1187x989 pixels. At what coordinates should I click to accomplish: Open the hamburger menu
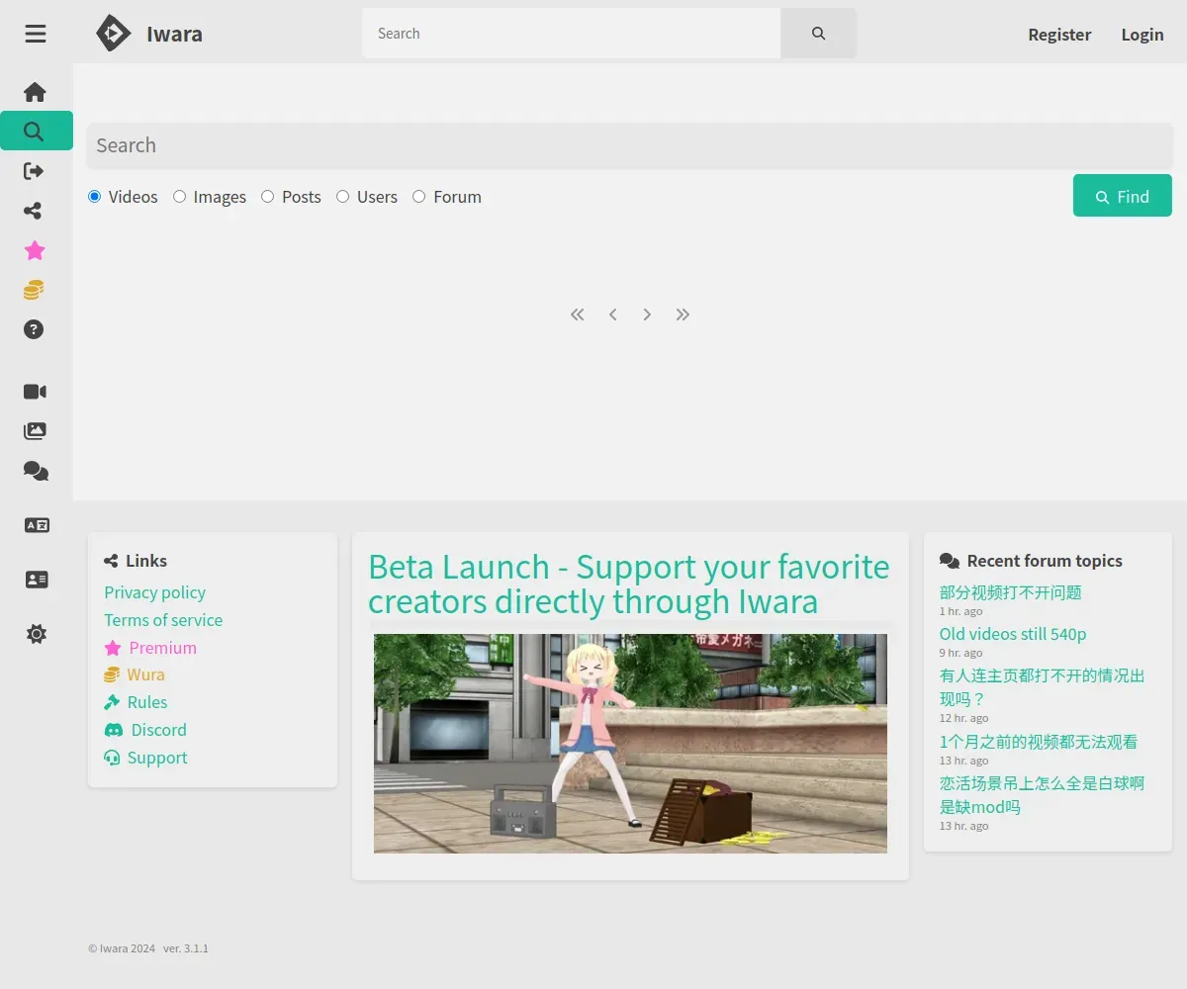pos(36,34)
